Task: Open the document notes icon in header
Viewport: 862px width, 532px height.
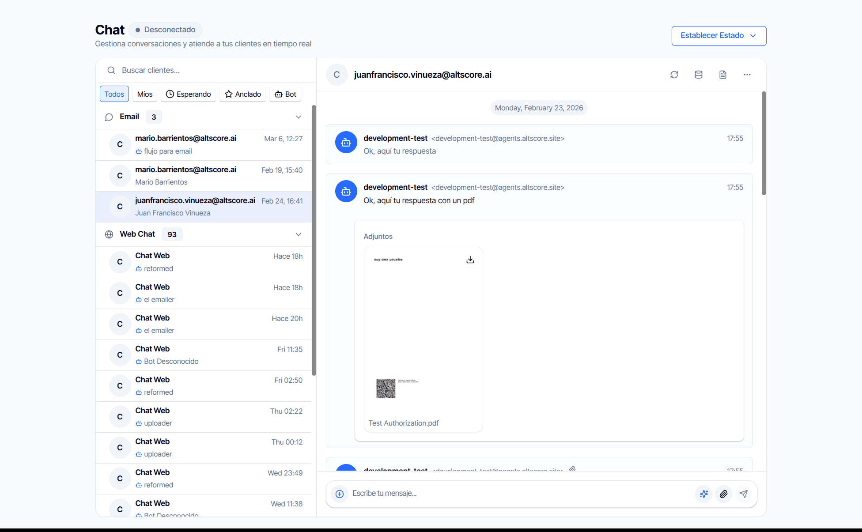Action: point(722,75)
